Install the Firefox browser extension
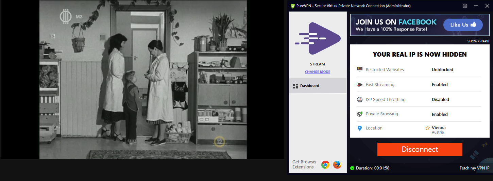Viewport: 493px width, 181px height. pyautogui.click(x=337, y=165)
